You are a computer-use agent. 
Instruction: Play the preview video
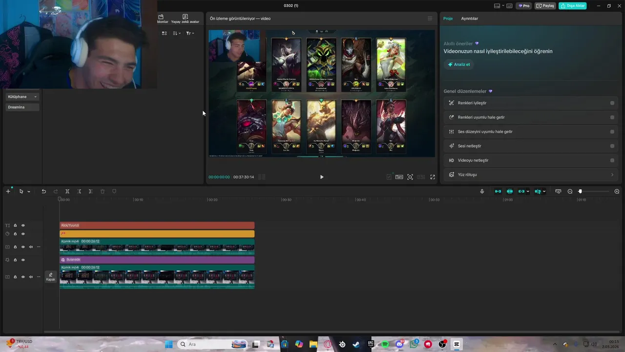[321, 177]
